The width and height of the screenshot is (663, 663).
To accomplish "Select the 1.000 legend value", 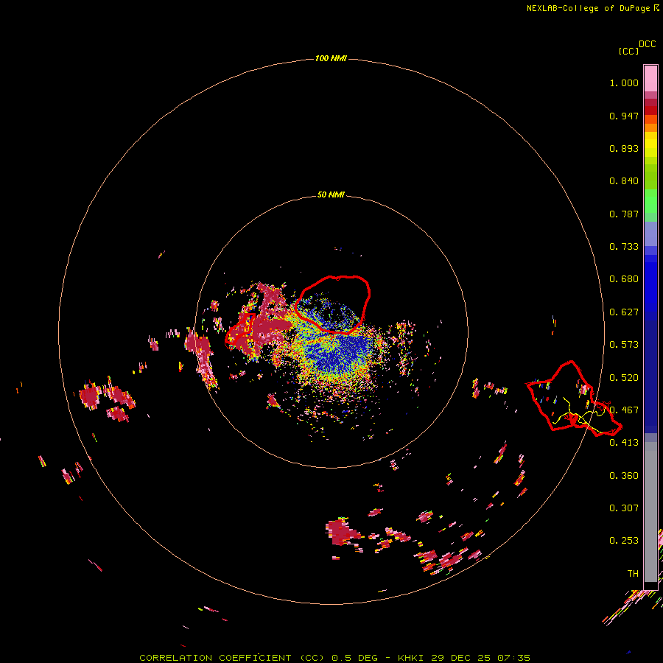I will [624, 83].
